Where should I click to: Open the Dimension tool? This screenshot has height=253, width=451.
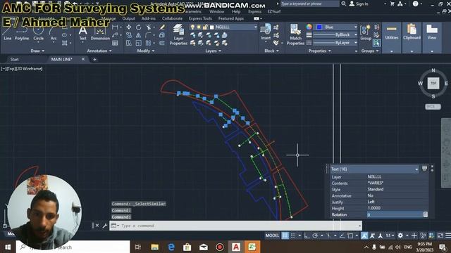[100, 33]
